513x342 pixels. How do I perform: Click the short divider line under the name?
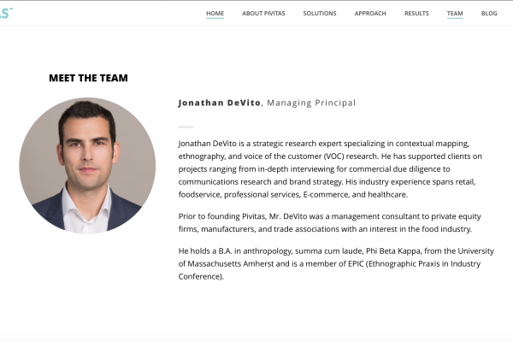coord(186,127)
